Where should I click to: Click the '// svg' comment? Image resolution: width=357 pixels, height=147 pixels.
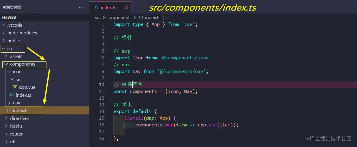[x=122, y=51]
